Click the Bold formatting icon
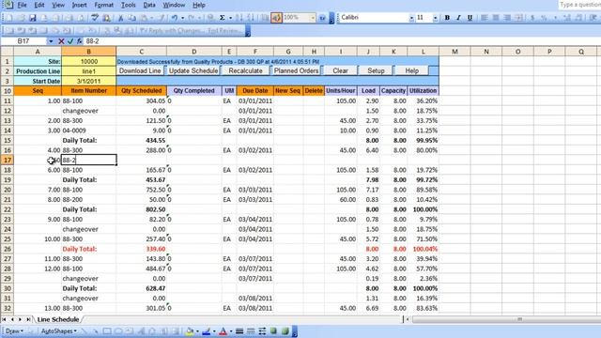This screenshot has width=601, height=338. 447,18
